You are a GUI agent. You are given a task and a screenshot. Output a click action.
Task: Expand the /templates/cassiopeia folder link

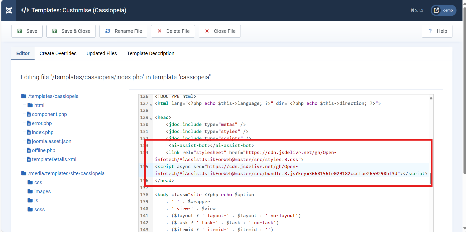click(53, 96)
